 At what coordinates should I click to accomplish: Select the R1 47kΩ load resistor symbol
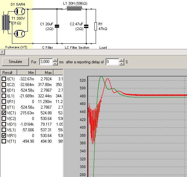(x=96, y=26)
